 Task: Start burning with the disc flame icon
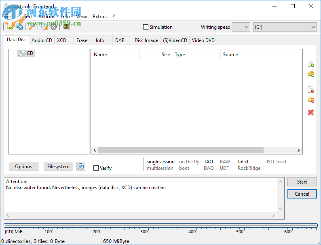(x=44, y=27)
